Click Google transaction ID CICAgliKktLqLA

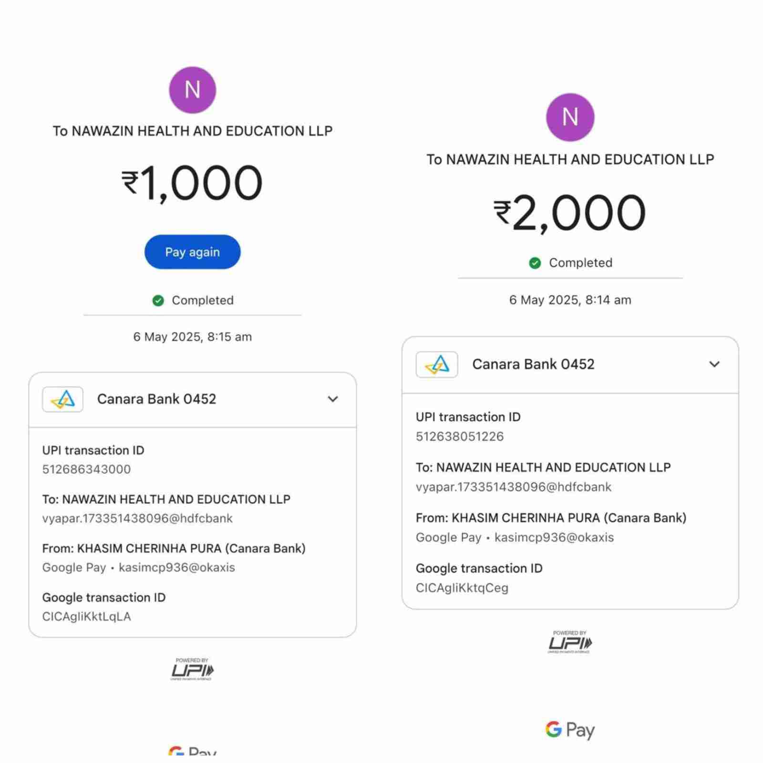click(x=86, y=617)
